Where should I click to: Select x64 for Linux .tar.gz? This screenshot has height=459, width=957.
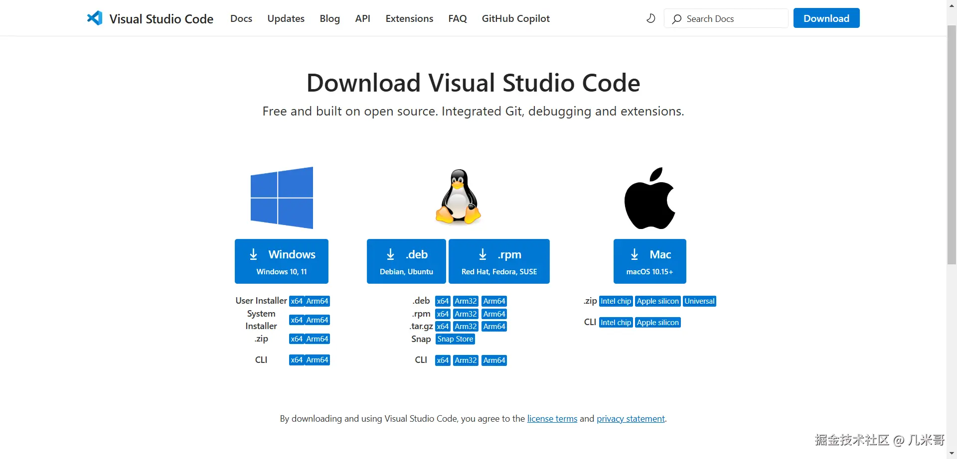pyautogui.click(x=443, y=327)
